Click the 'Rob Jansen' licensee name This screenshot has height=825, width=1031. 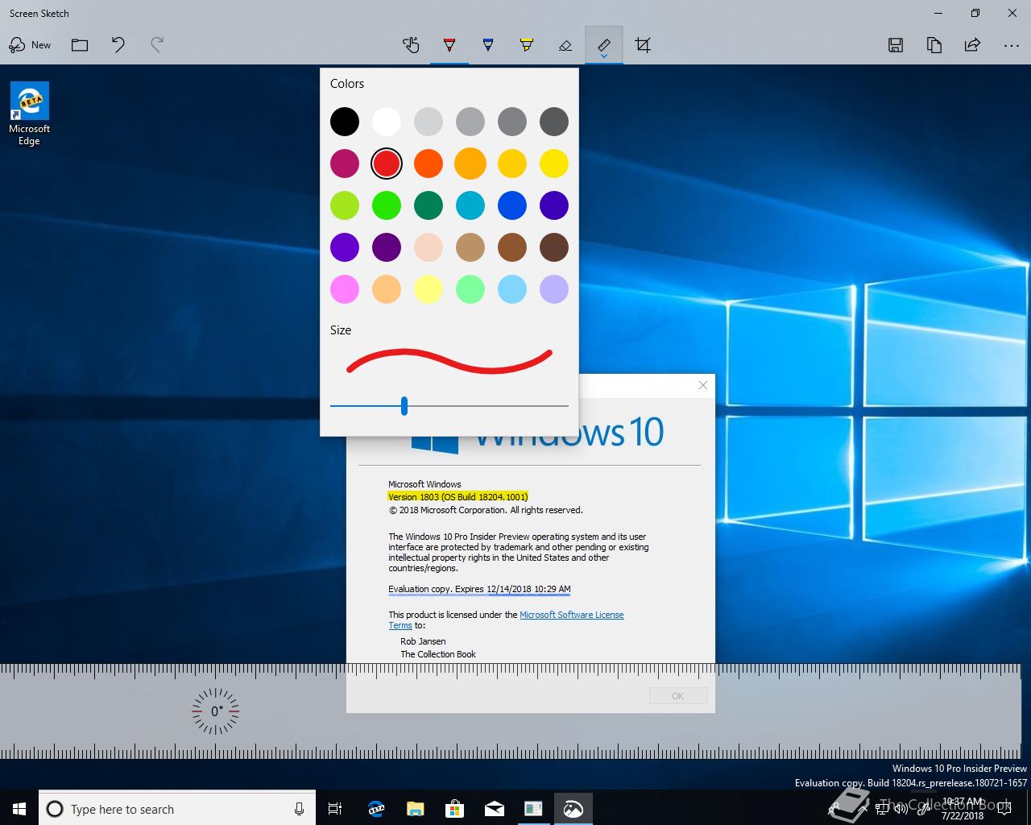423,641
